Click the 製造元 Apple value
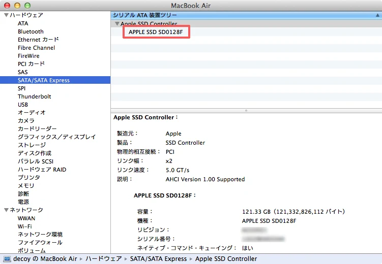The image size is (382, 264). 173,134
